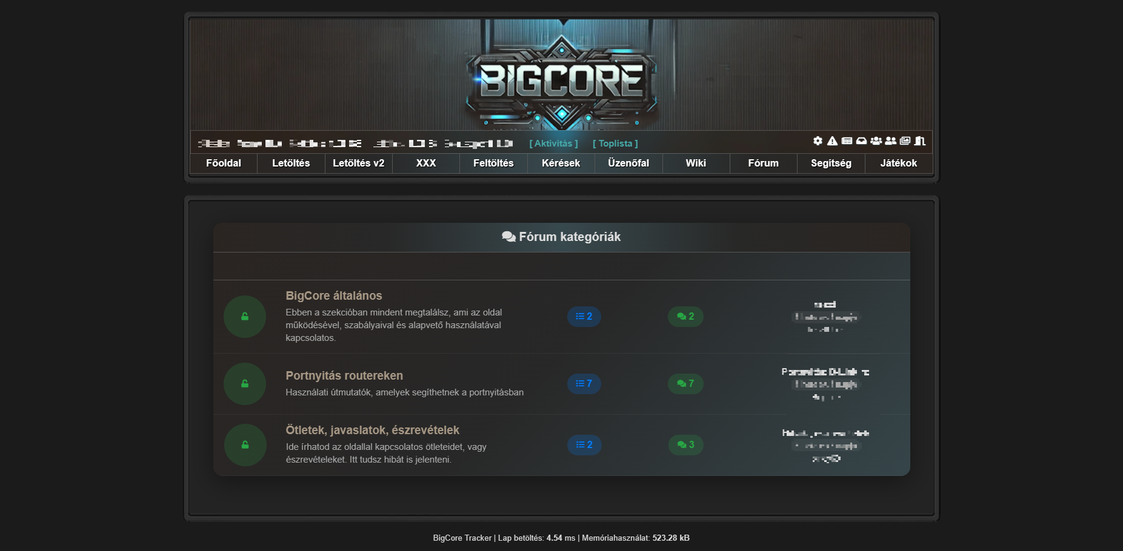Screen dimensions: 1123x551
Task: Click topic count badge for Ötletek, javaslatok
Action: click(584, 445)
